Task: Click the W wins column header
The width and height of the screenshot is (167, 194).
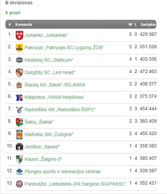Action: (x=130, y=24)
